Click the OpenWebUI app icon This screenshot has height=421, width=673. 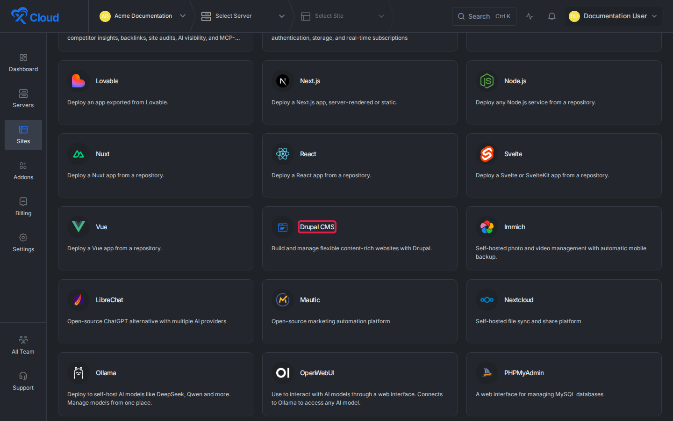tap(283, 373)
